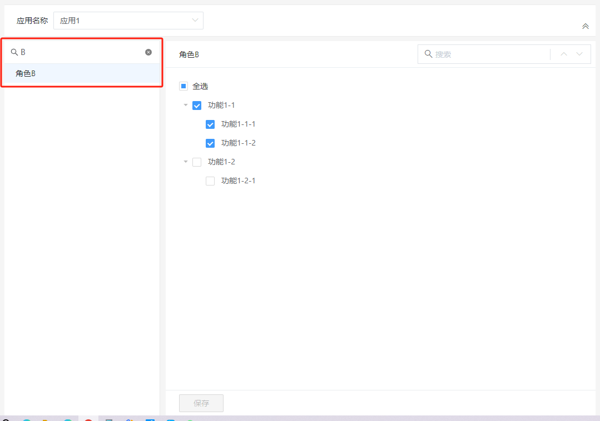This screenshot has height=421, width=600.
Task: Click the magnifier icon in the 搜索 box
Action: [x=428, y=54]
